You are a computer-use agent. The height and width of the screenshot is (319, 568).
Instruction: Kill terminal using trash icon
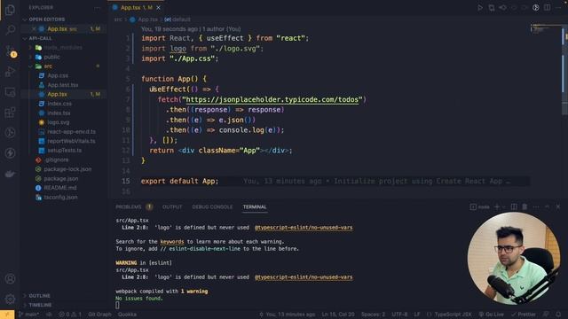click(525, 206)
